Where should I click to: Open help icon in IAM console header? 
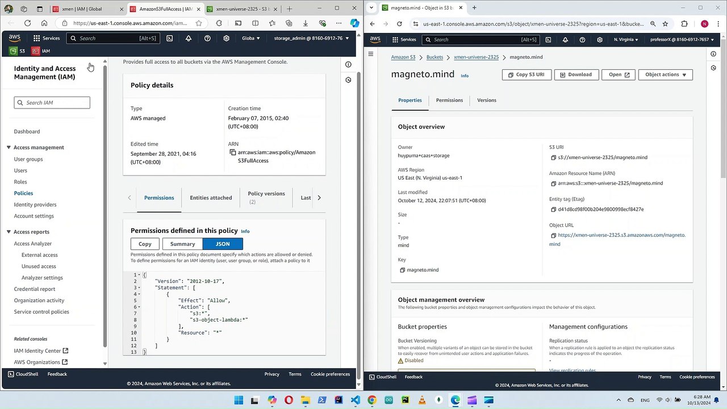tap(207, 38)
